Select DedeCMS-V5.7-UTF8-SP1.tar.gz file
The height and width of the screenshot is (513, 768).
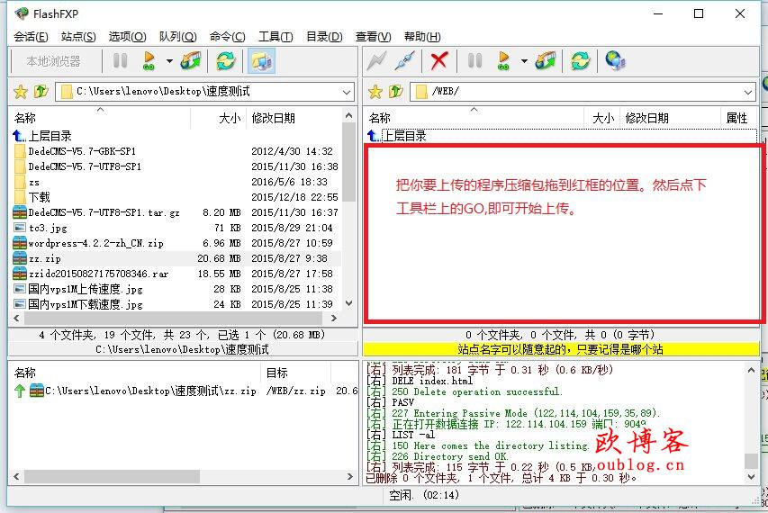click(x=97, y=212)
